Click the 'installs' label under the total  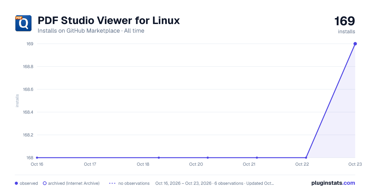pos(347,31)
